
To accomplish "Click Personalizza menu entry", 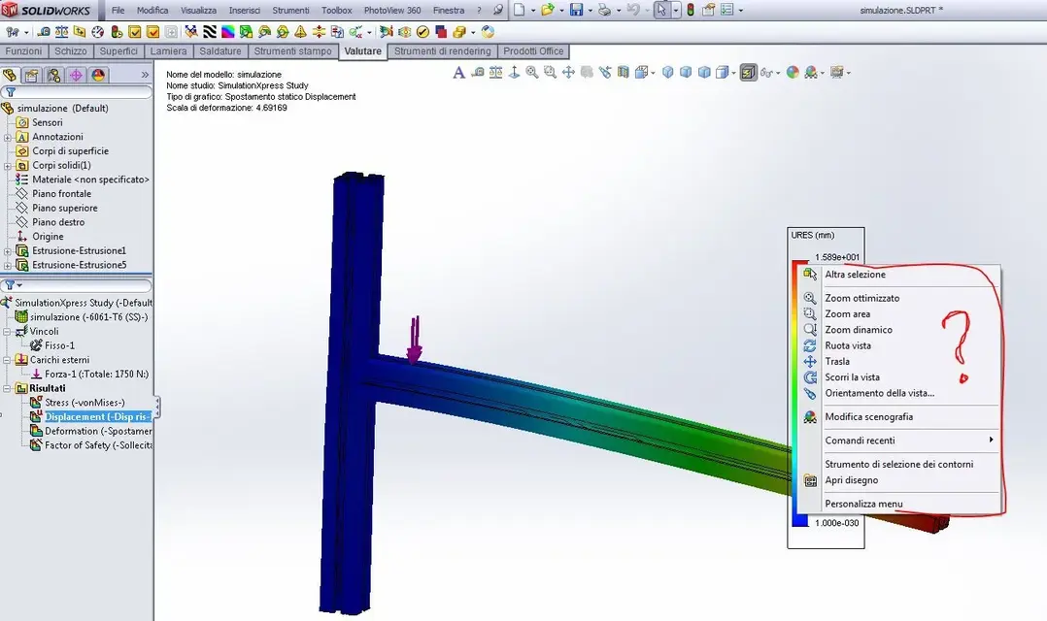I will [863, 504].
